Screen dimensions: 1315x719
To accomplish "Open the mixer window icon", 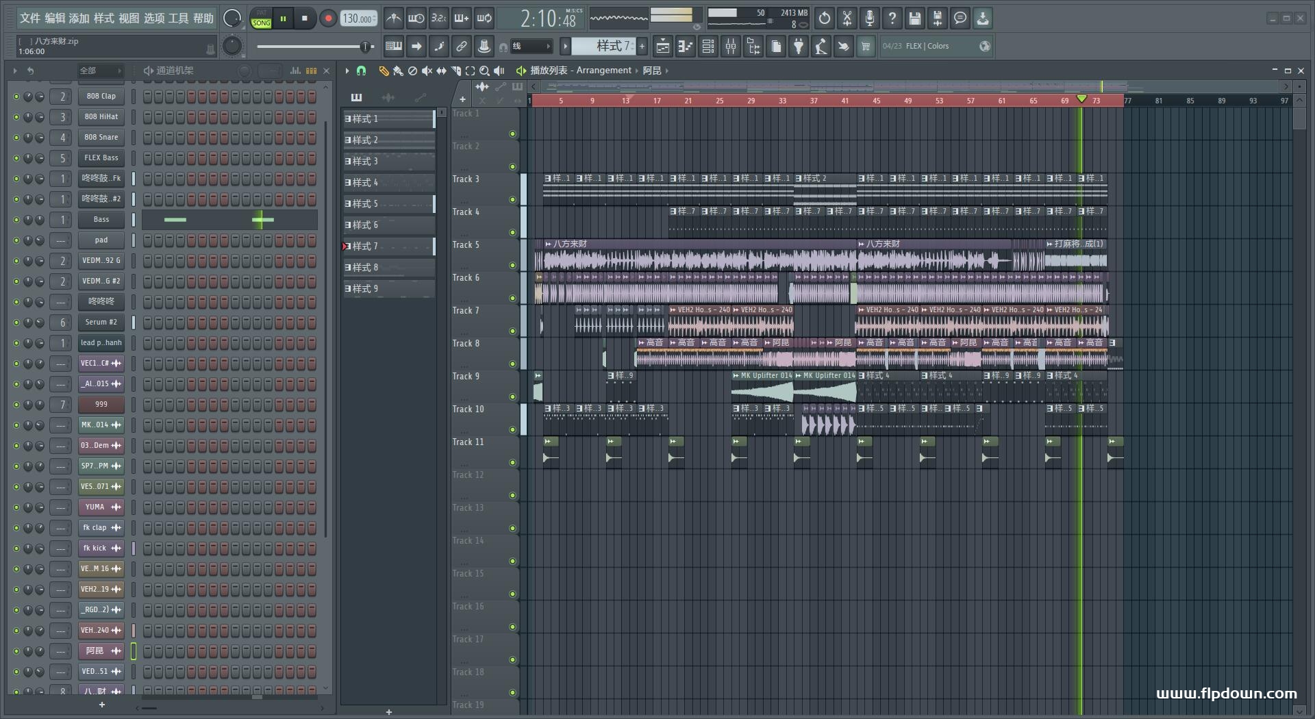I will point(730,47).
